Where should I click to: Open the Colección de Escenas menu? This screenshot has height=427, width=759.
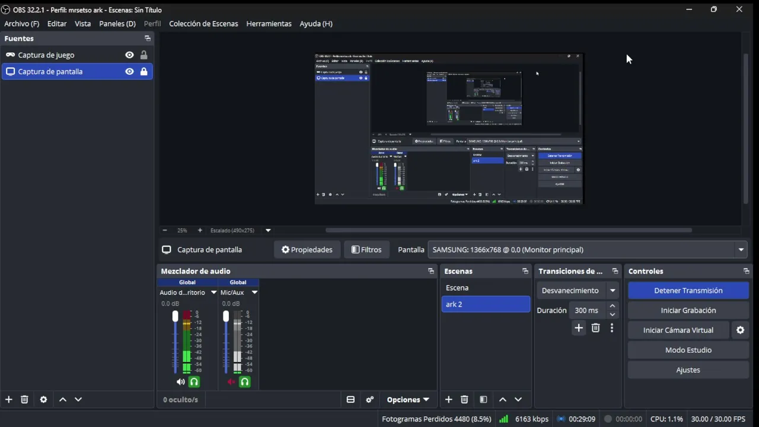pyautogui.click(x=203, y=24)
